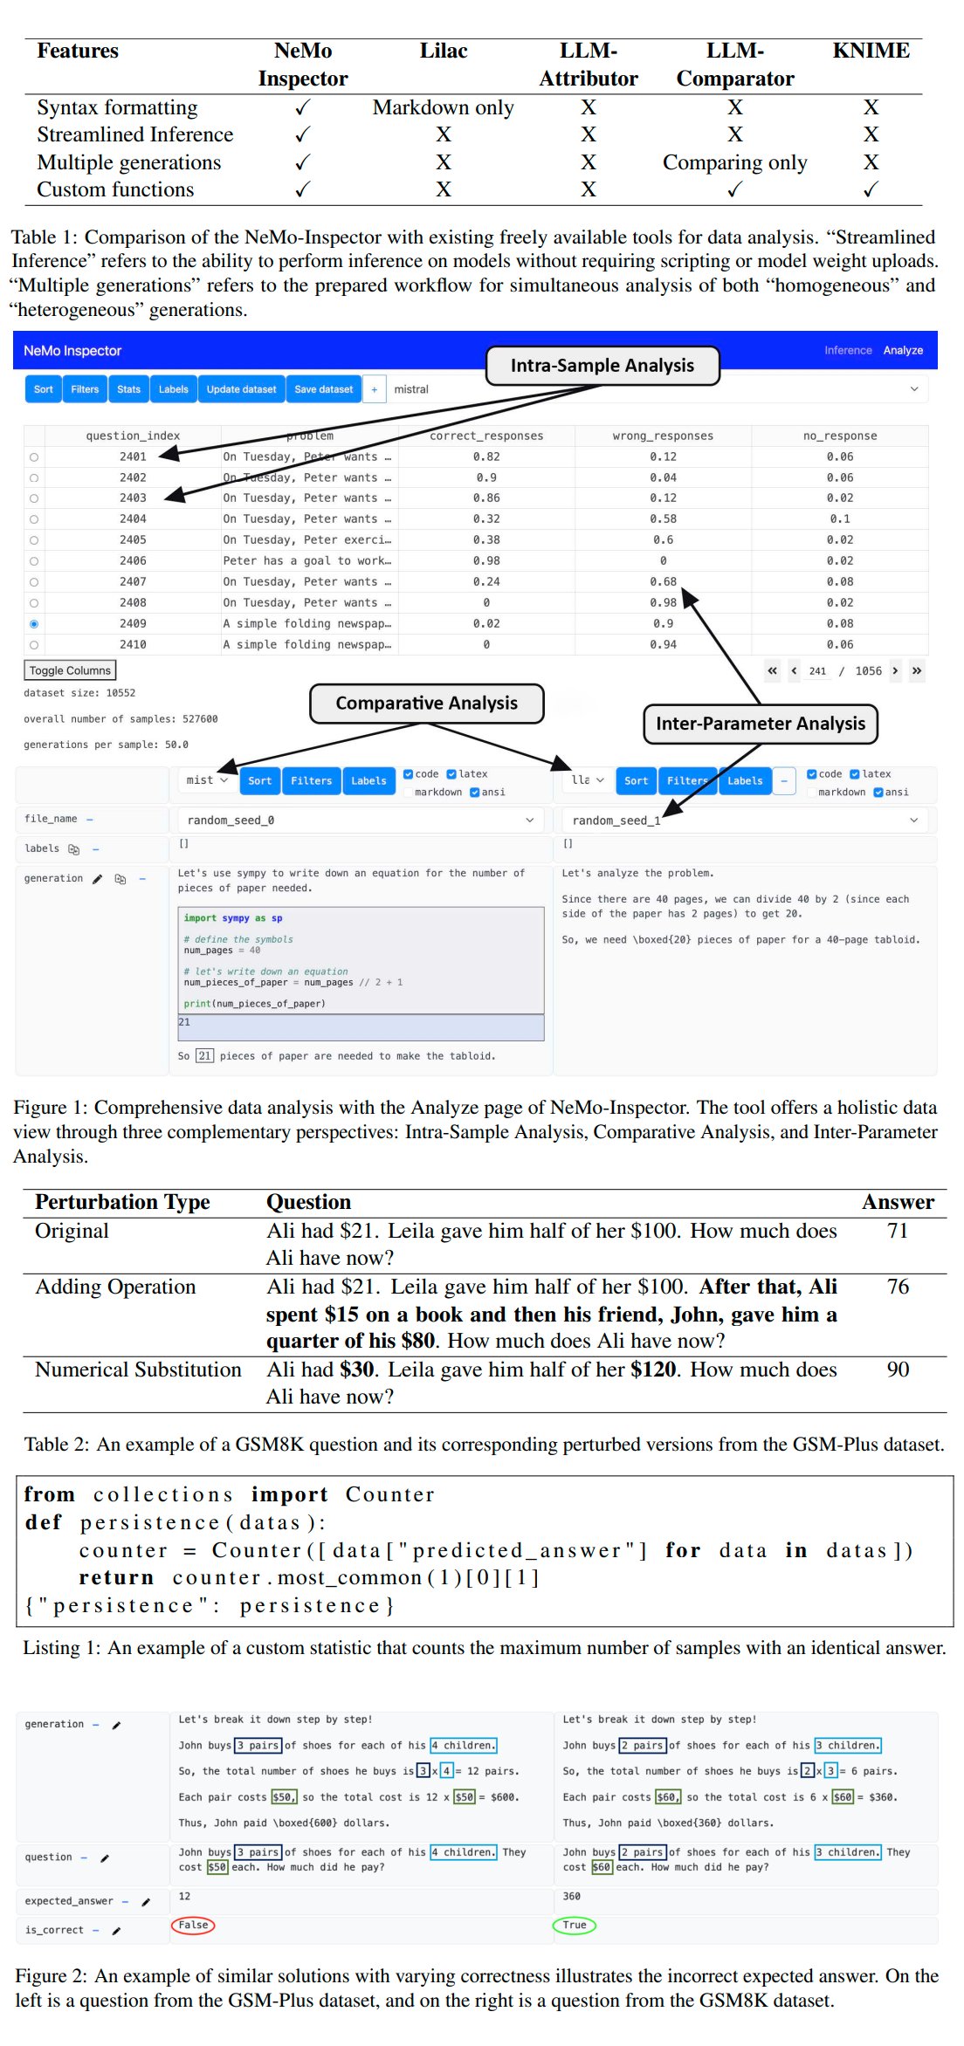Expand the random_seed_0 file dropdown
The width and height of the screenshot is (964, 2046).
click(361, 820)
